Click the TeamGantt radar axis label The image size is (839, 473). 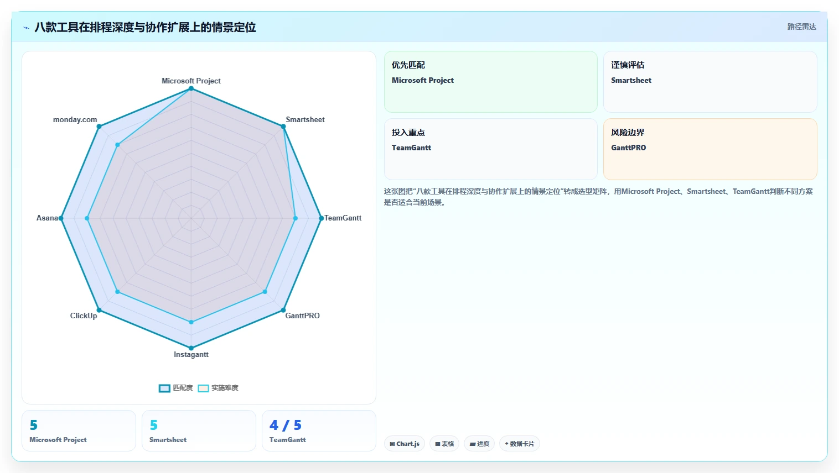click(343, 218)
